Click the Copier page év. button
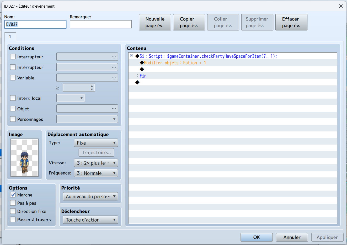Image resolution: width=347 pixels, height=245 pixels. tap(189, 22)
